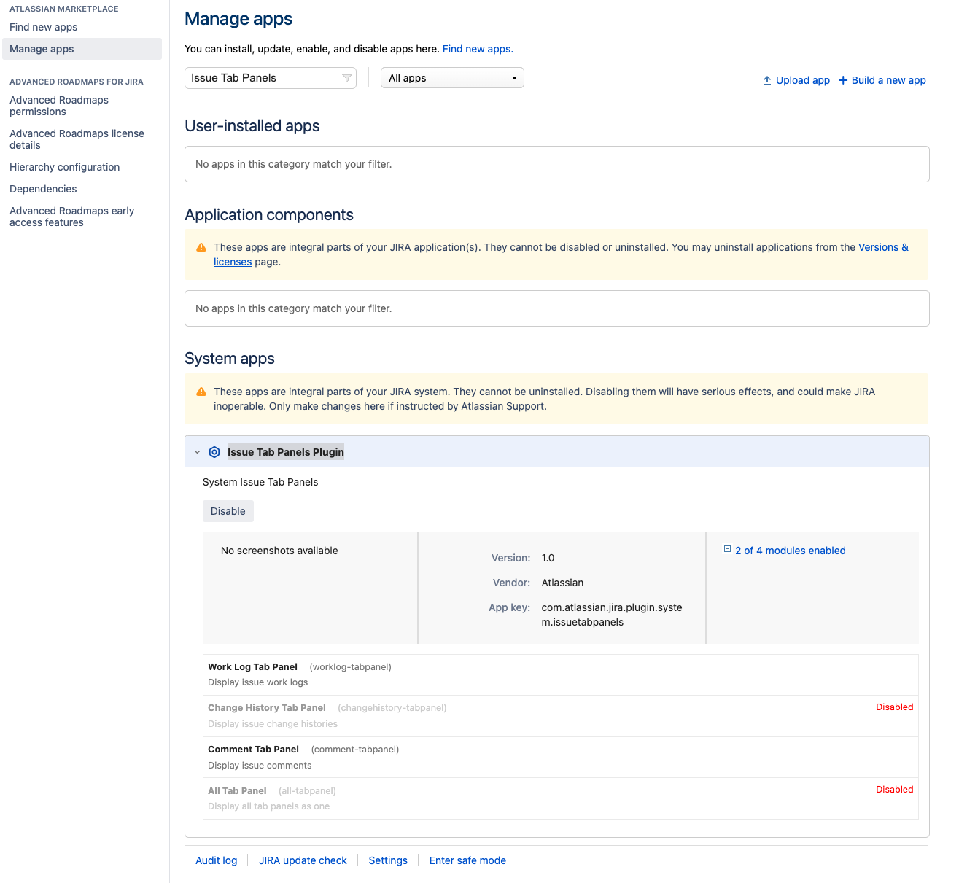Select the Work Log Tab Panel module
959x883 pixels.
click(560, 674)
